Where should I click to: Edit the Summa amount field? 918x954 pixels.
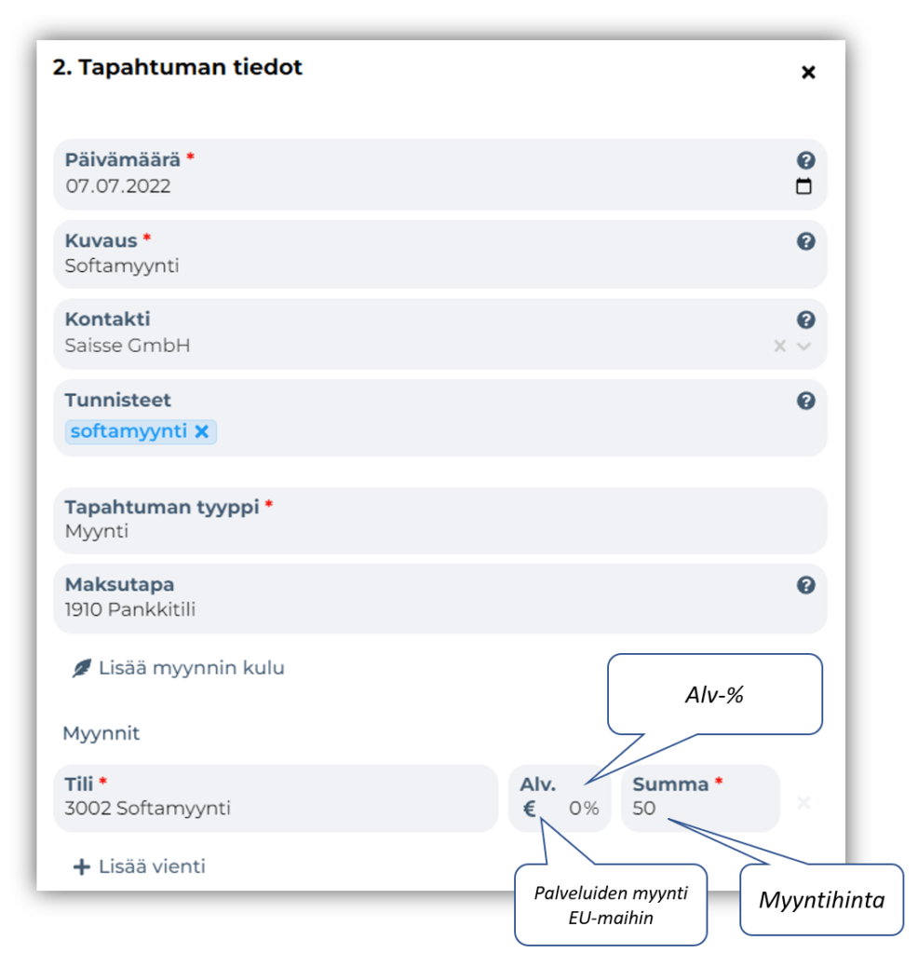click(700, 797)
